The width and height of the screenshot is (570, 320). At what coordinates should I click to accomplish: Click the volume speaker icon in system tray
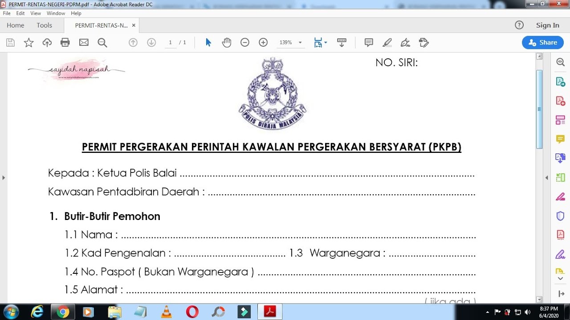pyautogui.click(x=528, y=312)
